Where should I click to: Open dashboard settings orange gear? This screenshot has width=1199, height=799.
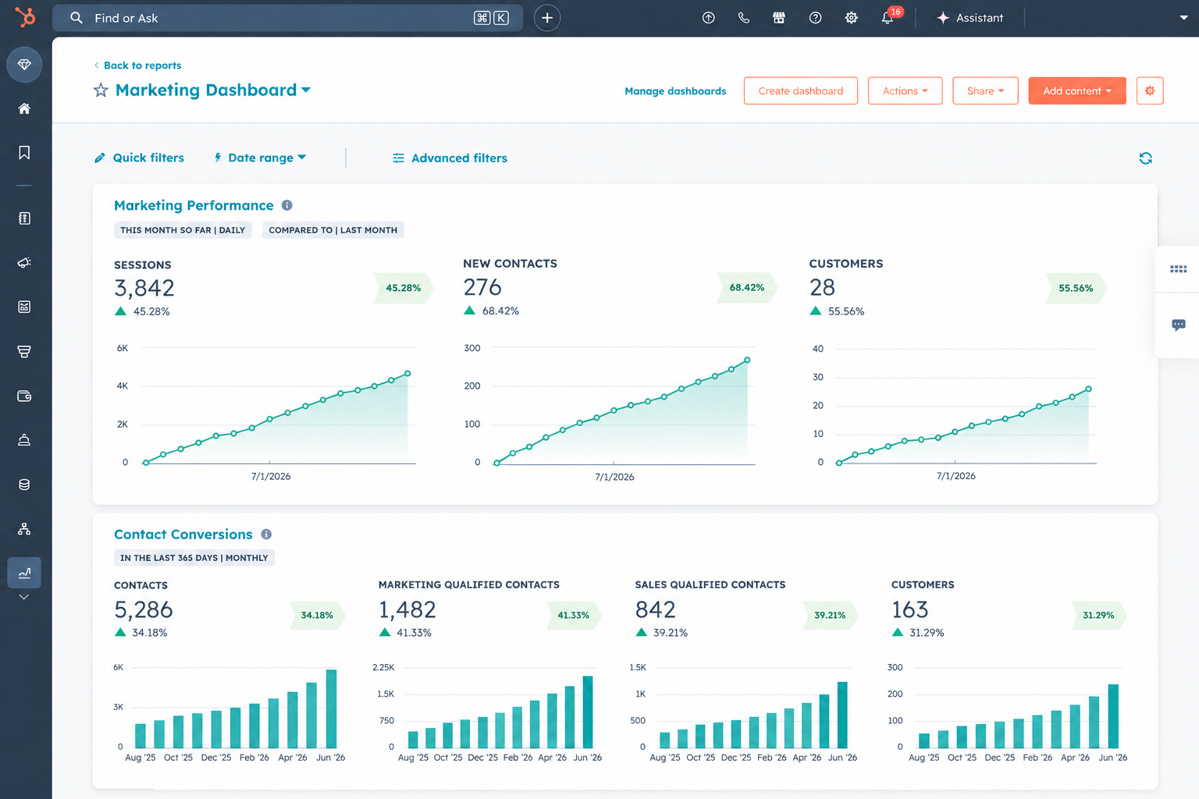(x=1150, y=91)
